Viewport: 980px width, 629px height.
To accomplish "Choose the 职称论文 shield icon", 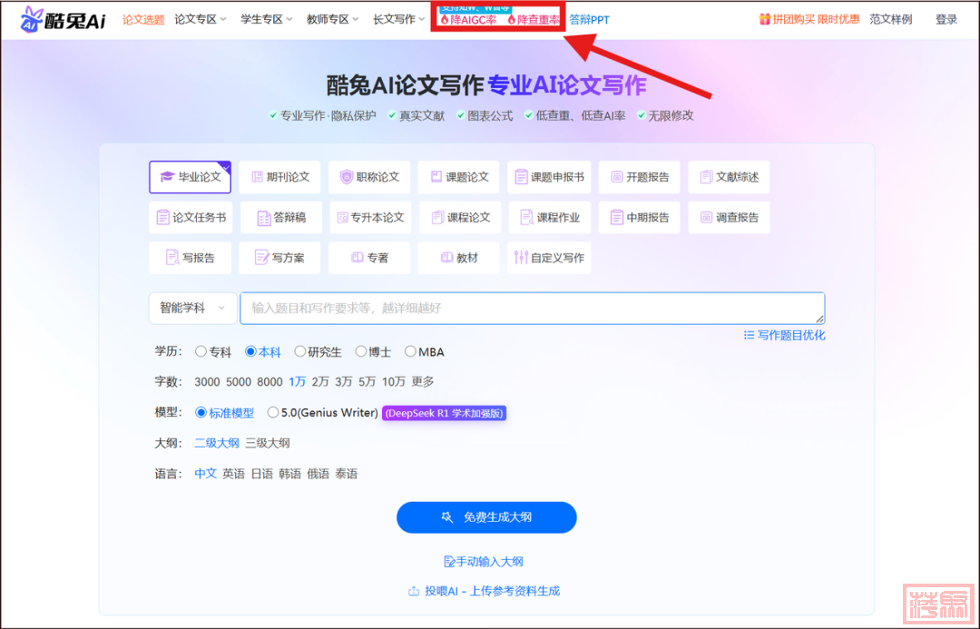I will coord(346,177).
